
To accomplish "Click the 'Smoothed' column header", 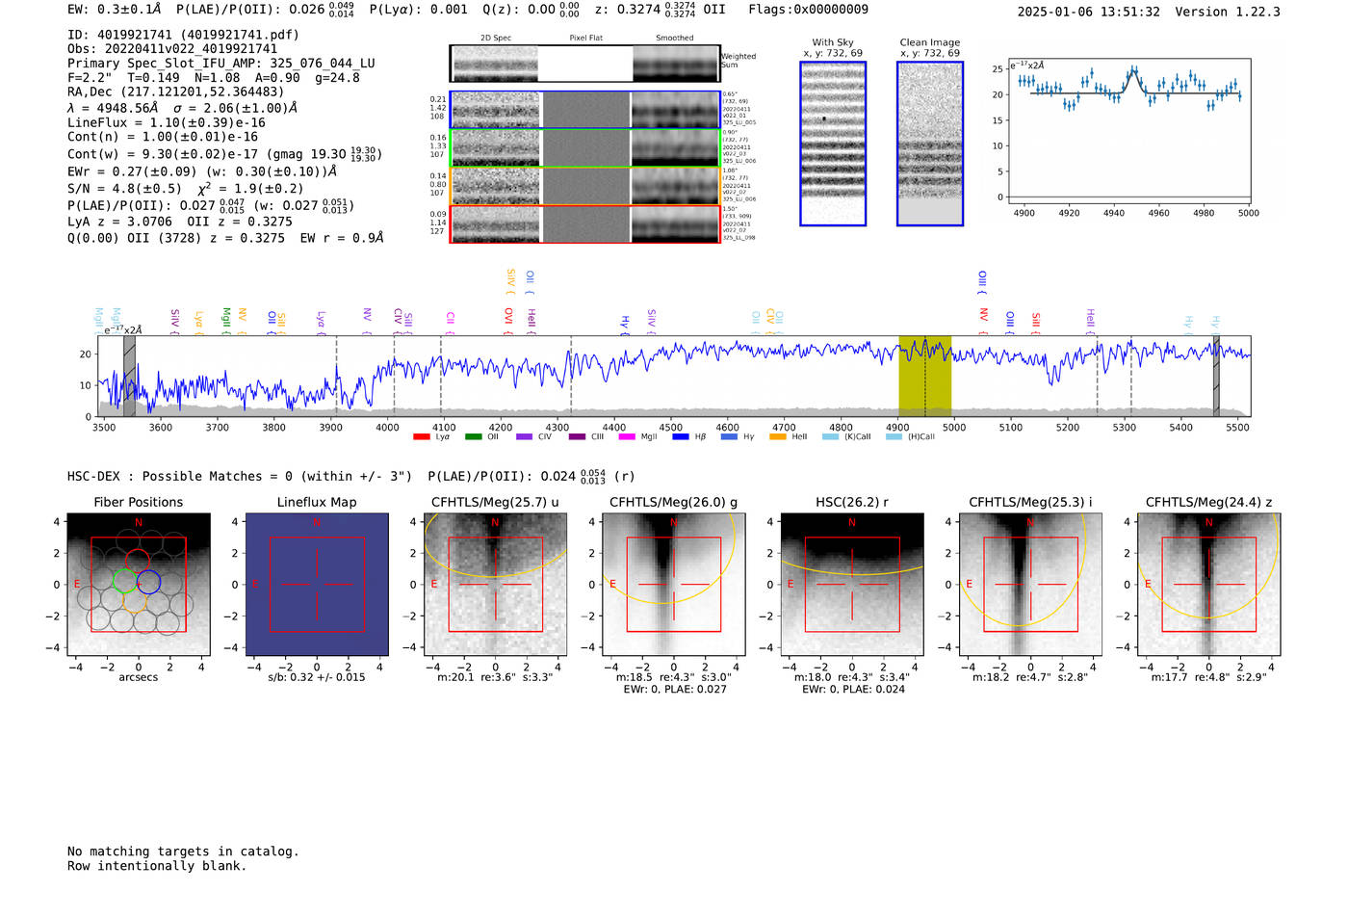I will tap(675, 39).
